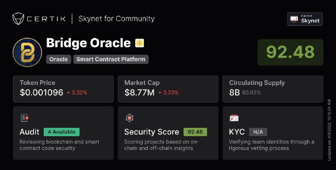Click 'Scoring projects based on on-chain' description
This screenshot has width=336, height=170.
coord(162,145)
